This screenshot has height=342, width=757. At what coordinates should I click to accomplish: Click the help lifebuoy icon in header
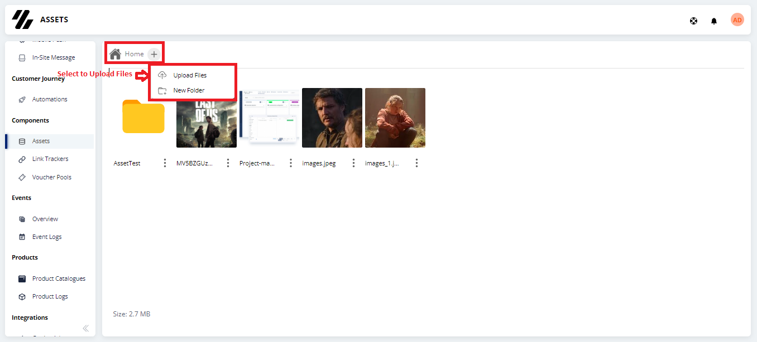point(693,21)
